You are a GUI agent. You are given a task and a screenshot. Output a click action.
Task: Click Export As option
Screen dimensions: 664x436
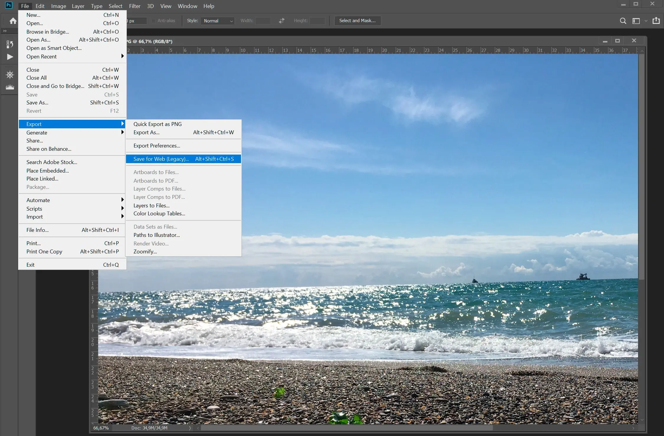(146, 132)
